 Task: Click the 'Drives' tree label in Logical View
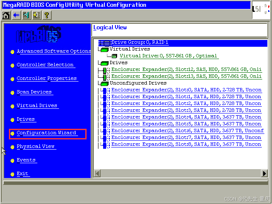(119, 63)
